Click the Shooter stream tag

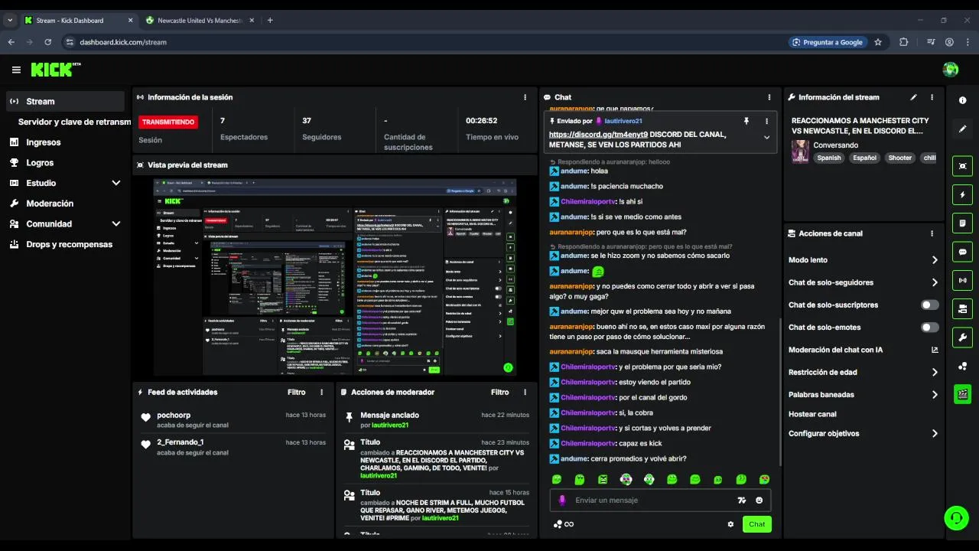[x=900, y=158]
